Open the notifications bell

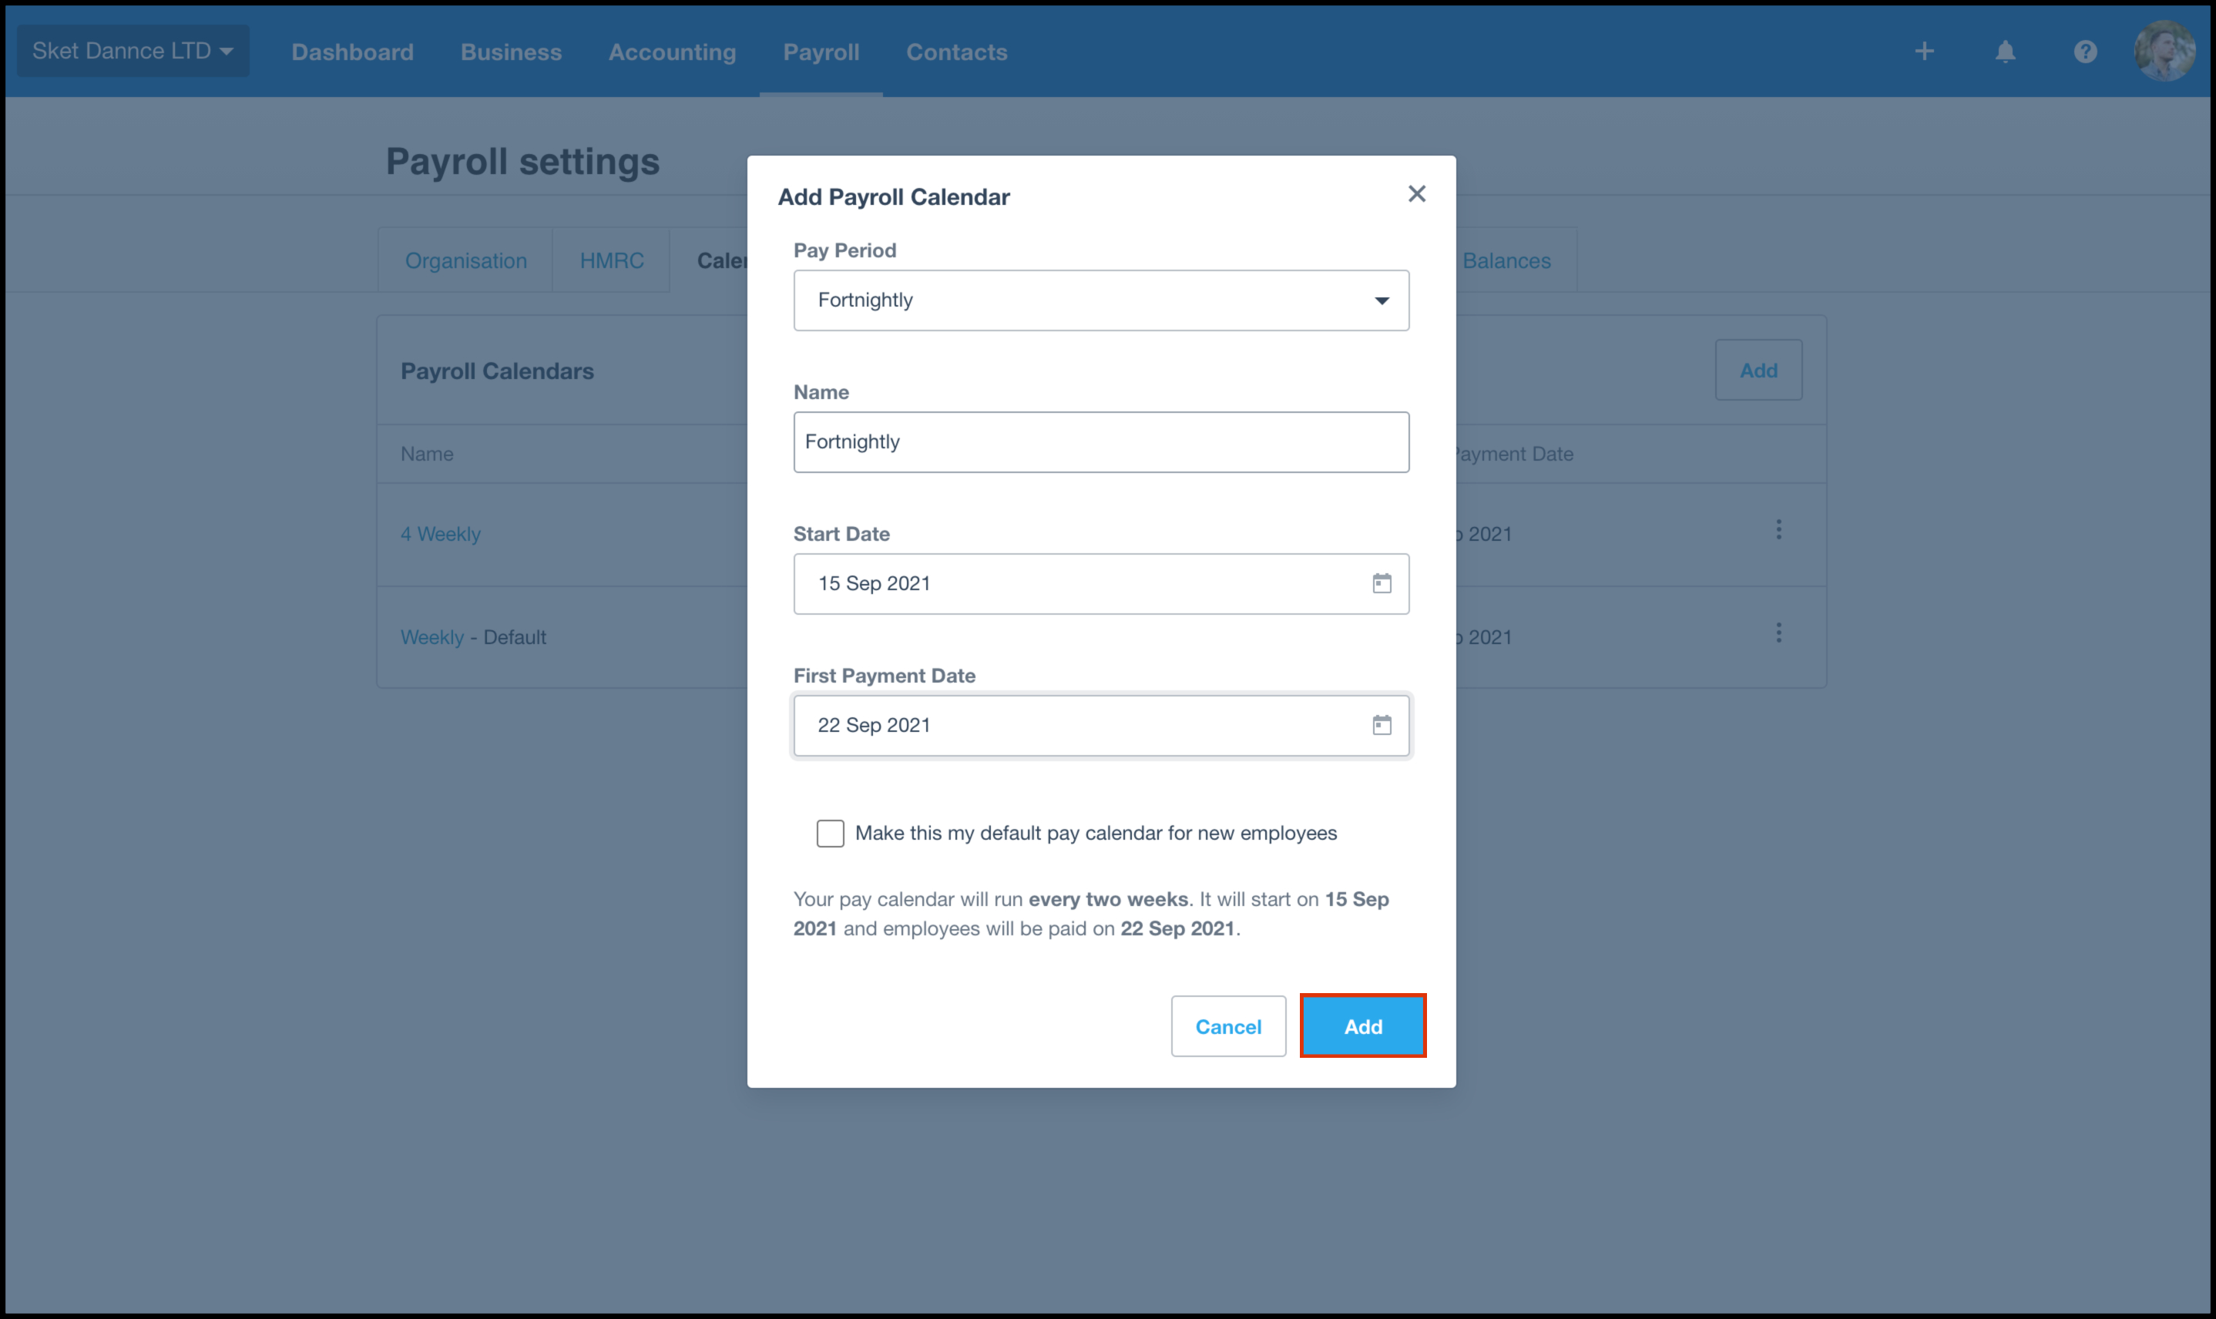point(2006,52)
